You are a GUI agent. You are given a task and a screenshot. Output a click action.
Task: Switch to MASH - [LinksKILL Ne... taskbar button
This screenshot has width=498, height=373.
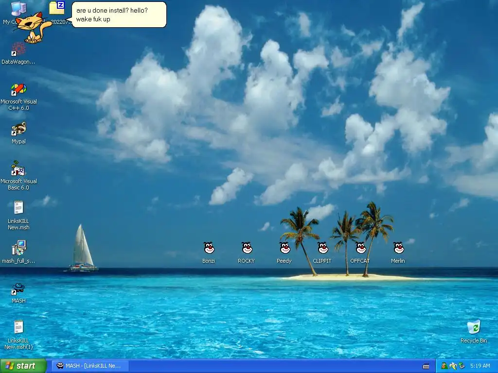90,366
